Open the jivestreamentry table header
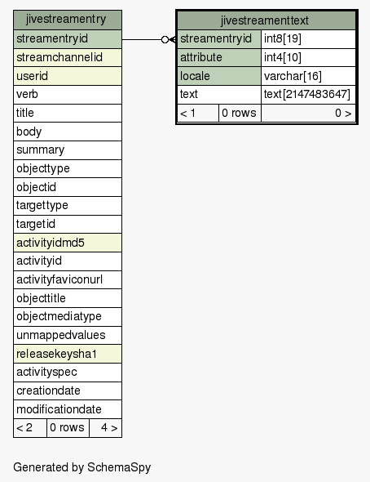 (68, 20)
